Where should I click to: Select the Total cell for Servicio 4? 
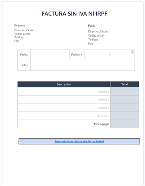[125, 116]
